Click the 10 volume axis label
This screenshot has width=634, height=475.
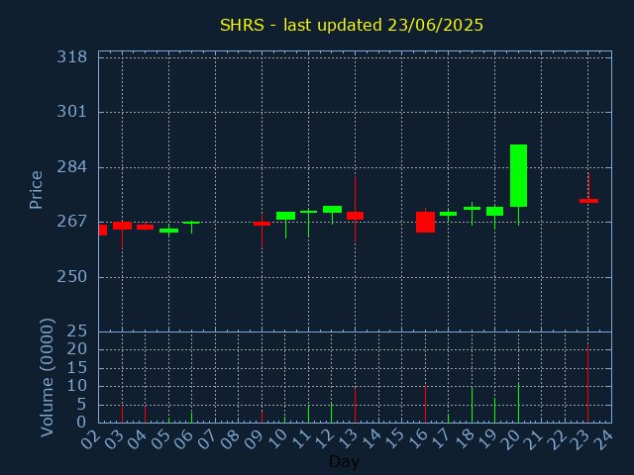pos(77,386)
